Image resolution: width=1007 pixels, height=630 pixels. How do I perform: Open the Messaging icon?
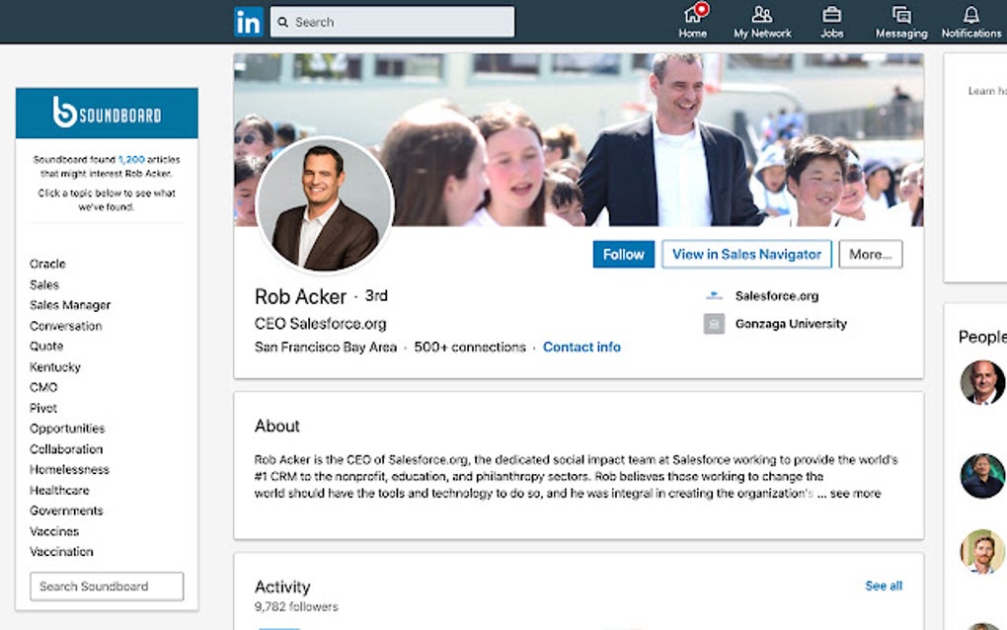click(x=901, y=21)
